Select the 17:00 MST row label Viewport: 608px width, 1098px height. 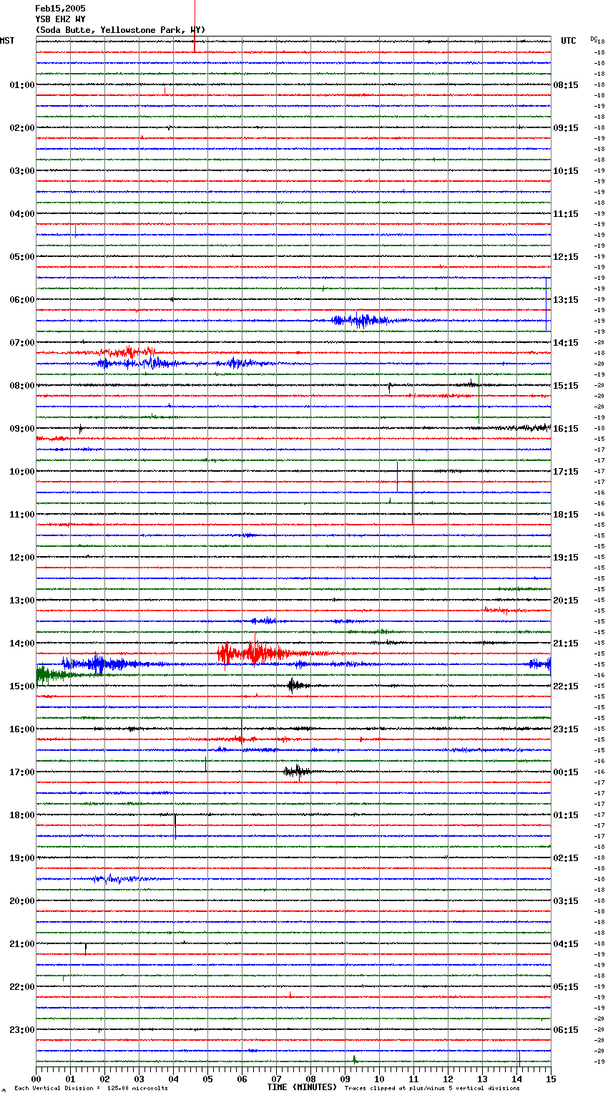pyautogui.click(x=22, y=772)
